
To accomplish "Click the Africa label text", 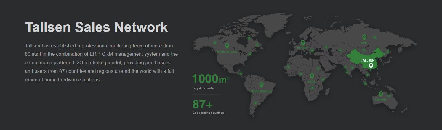I will click(x=311, y=82).
